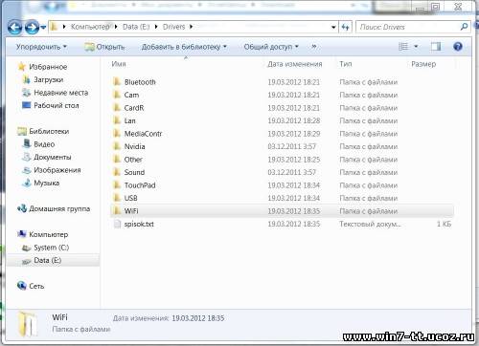This screenshot has width=479, height=346.
Task: Select the spisok.txt file icon
Action: pyautogui.click(x=117, y=224)
